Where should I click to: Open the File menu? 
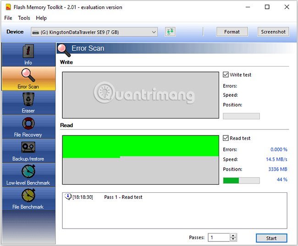tap(8, 18)
